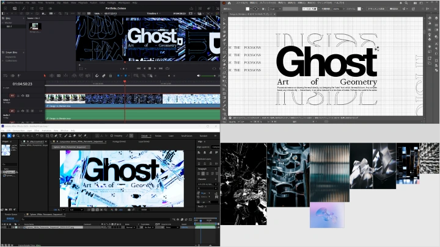Click the A1 audio track destination button
The height and width of the screenshot is (247, 440).
(x=12, y=111)
